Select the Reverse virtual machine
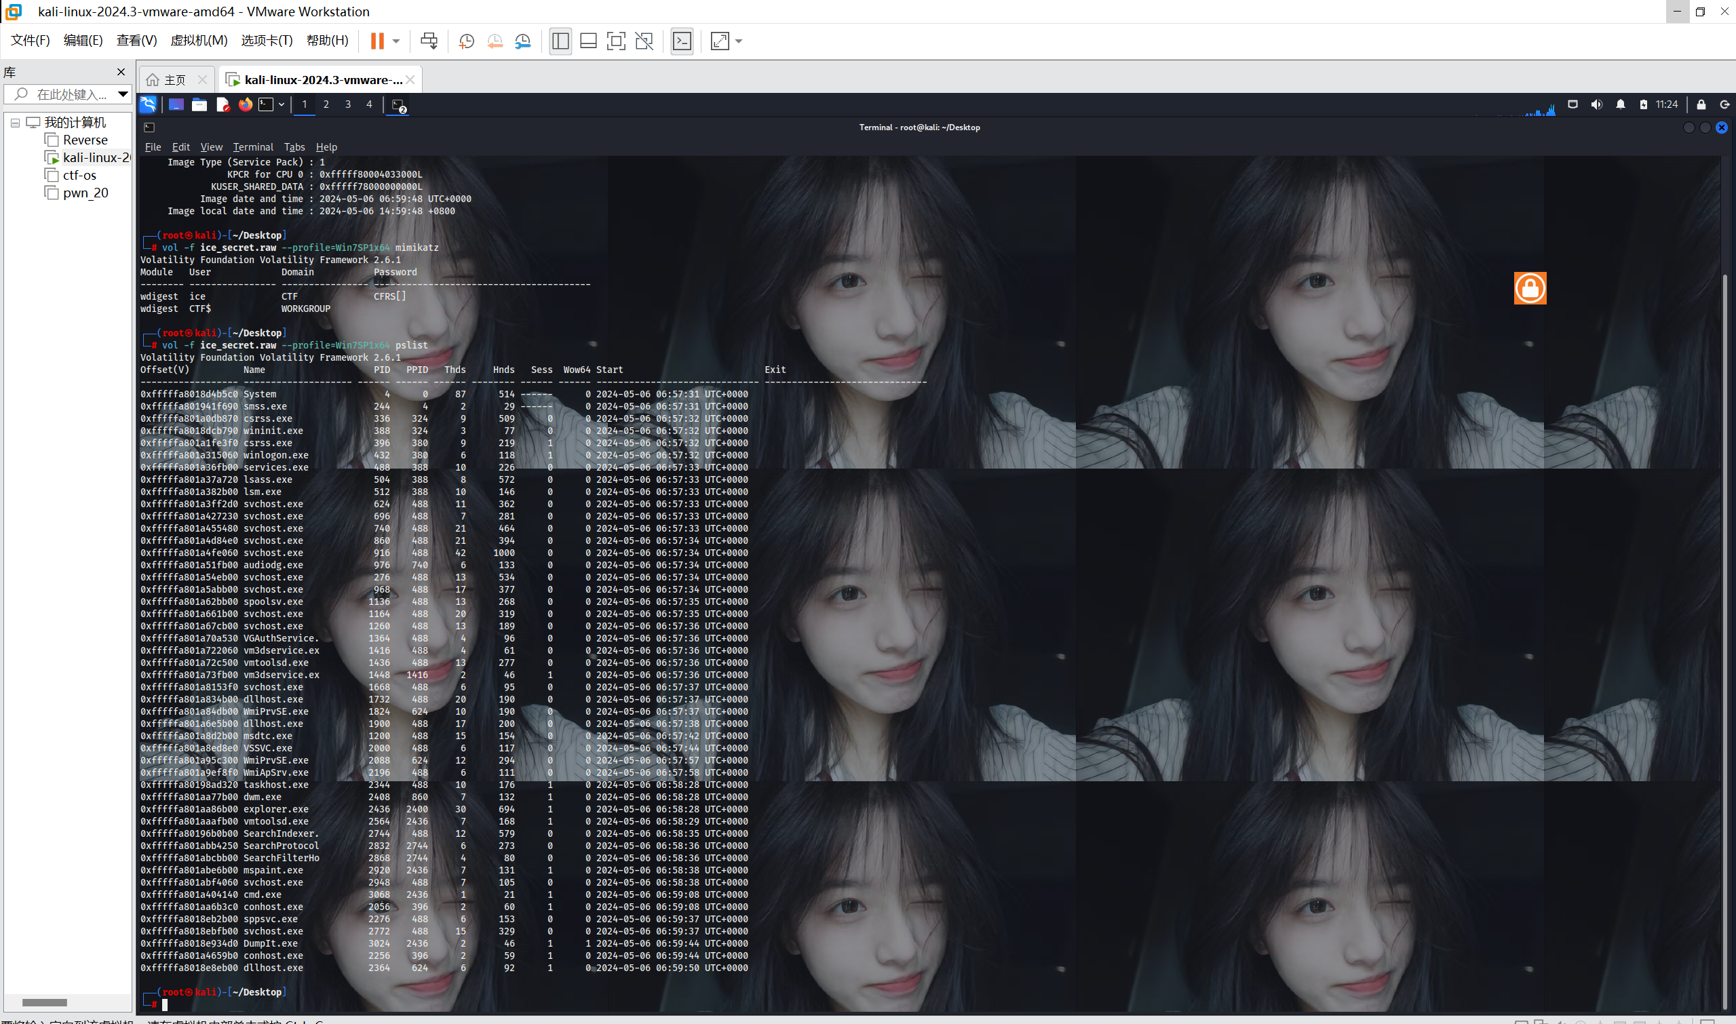This screenshot has width=1736, height=1024. pyautogui.click(x=85, y=140)
